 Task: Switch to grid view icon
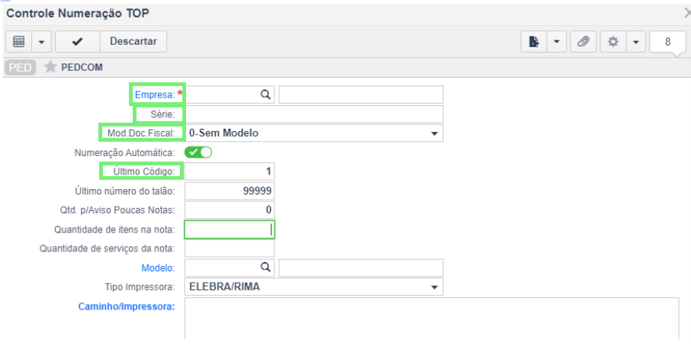coord(18,42)
